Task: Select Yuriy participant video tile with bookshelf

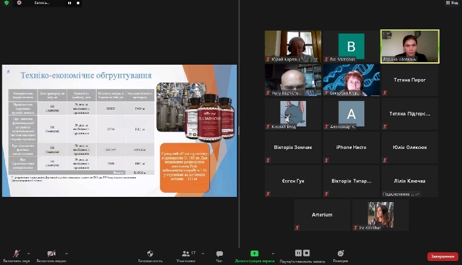Action: tap(293, 80)
